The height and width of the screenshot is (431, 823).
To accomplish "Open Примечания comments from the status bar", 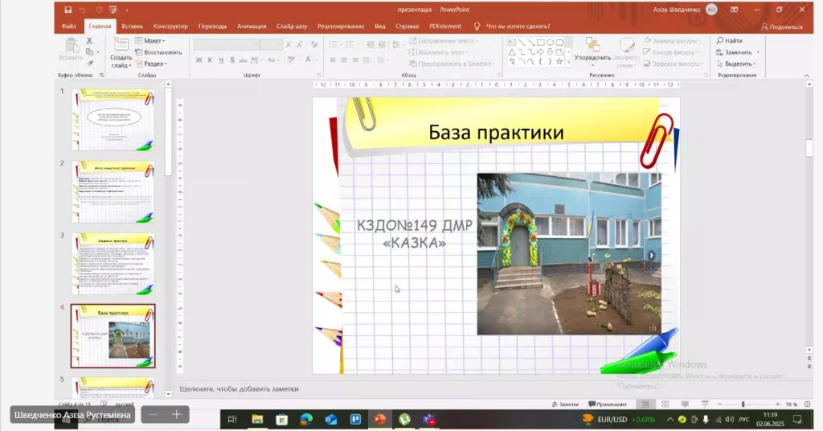I will 608,404.
